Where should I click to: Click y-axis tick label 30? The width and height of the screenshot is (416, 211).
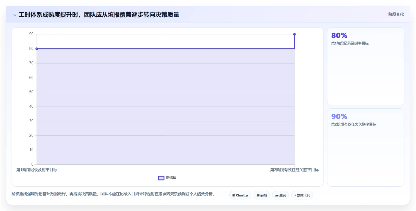[31, 121]
